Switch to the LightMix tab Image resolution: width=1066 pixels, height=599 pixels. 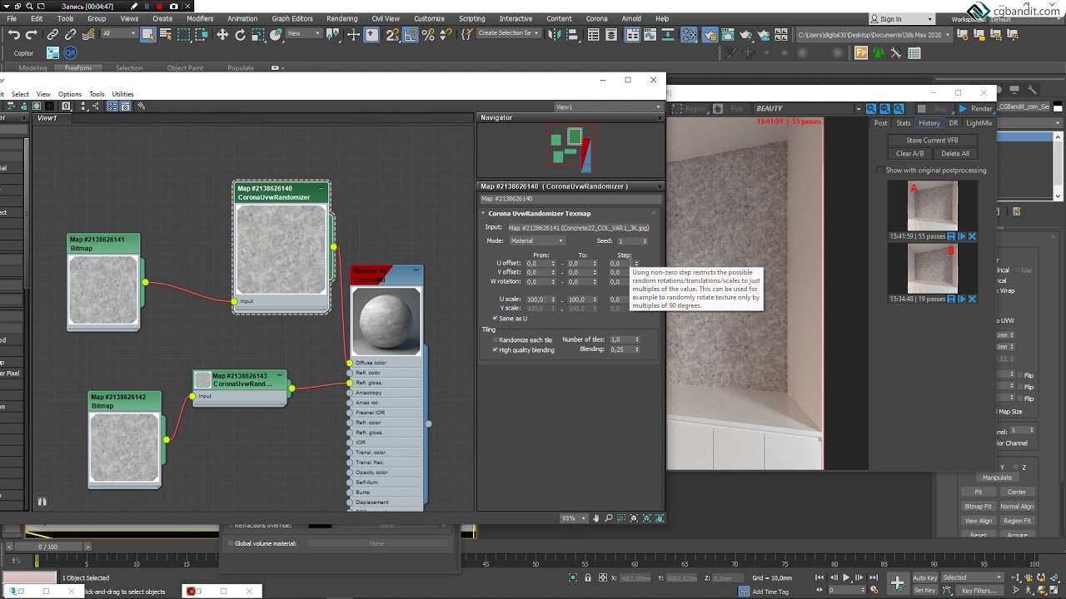coord(979,123)
